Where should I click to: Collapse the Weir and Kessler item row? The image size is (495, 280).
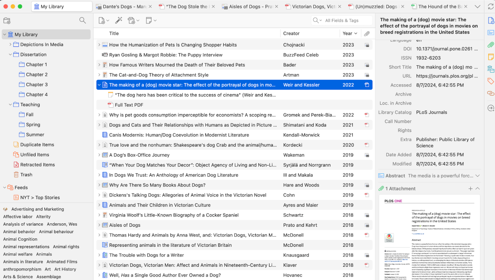[x=99, y=85]
